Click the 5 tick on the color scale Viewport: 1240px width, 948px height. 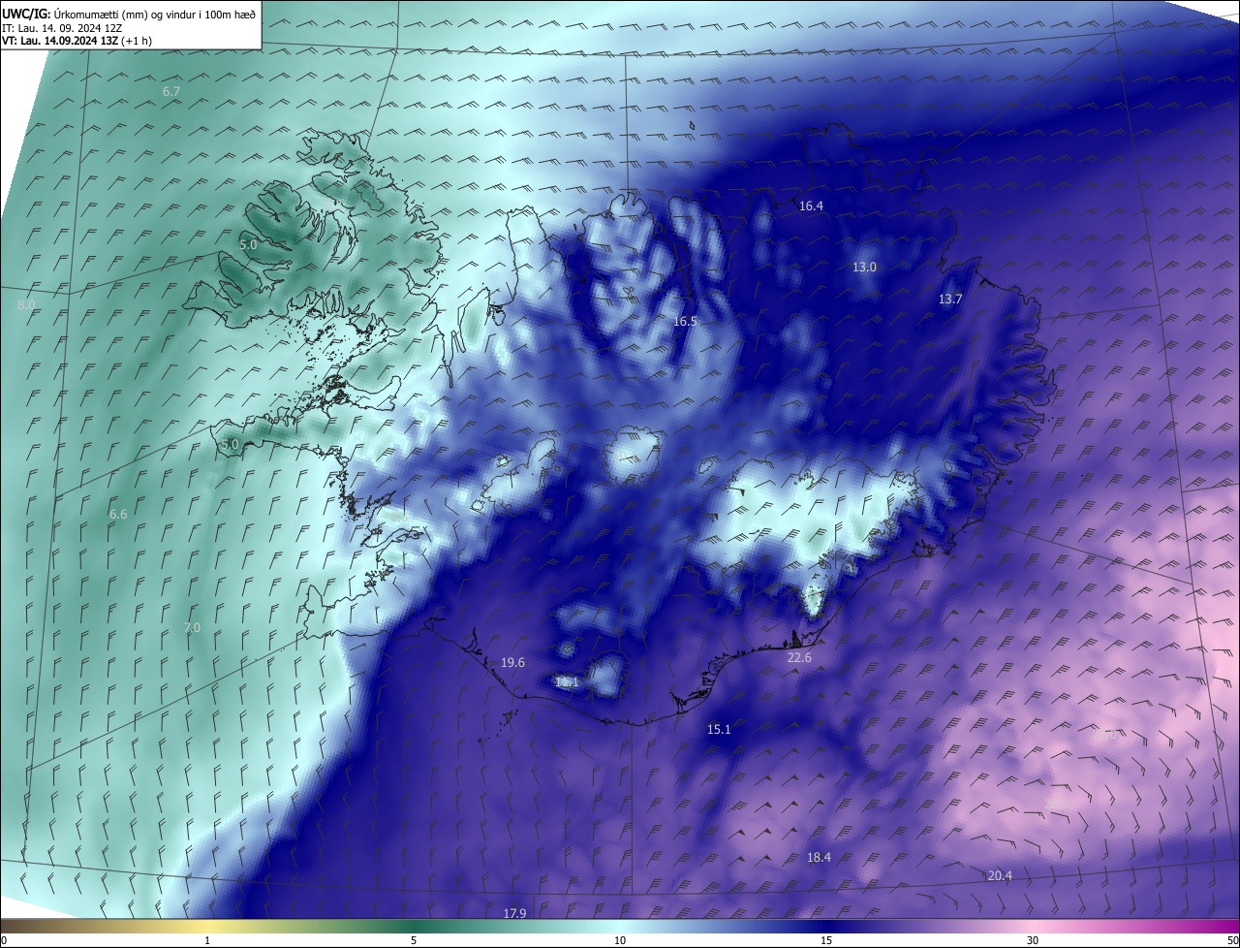pyautogui.click(x=414, y=940)
